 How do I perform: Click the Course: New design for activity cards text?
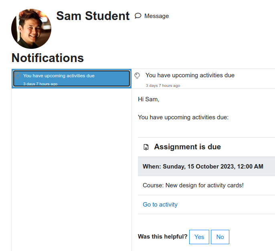point(193,185)
